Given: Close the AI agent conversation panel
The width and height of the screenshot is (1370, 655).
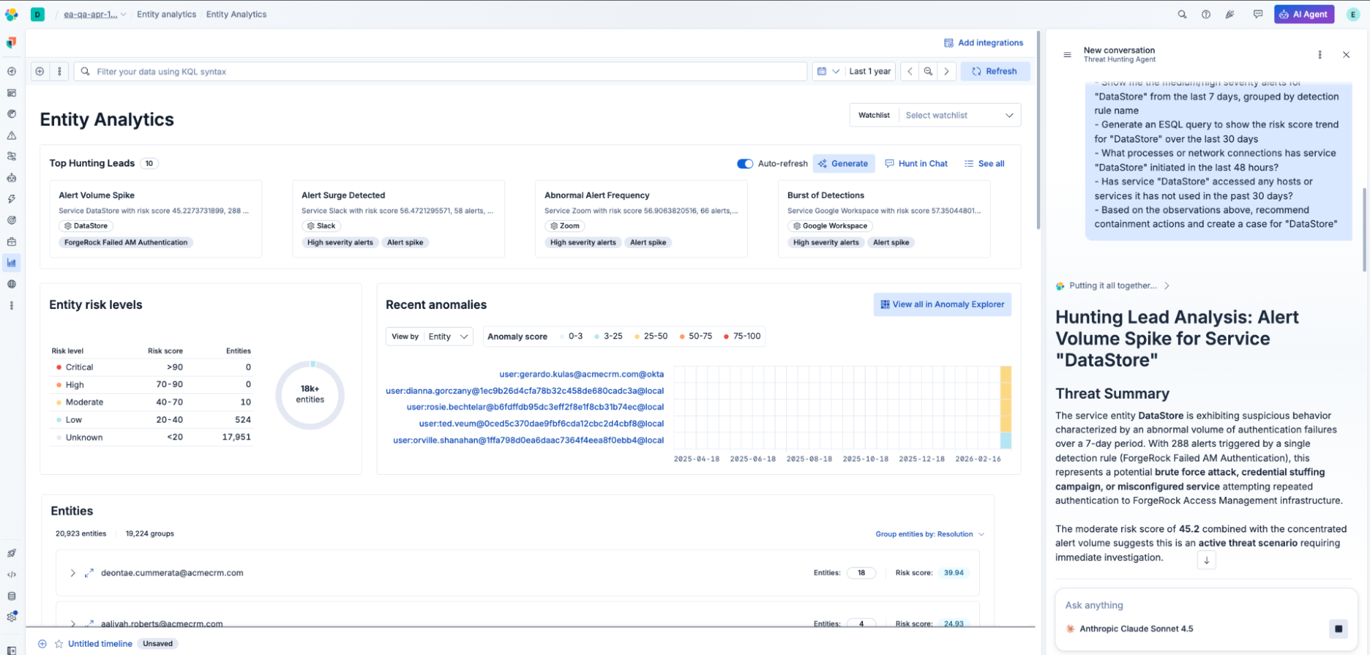Looking at the screenshot, I should [x=1346, y=55].
